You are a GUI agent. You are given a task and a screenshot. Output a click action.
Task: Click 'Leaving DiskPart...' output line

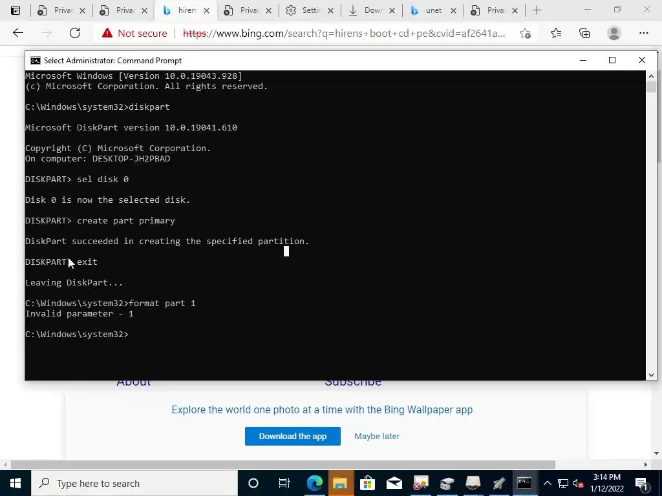[x=74, y=283]
